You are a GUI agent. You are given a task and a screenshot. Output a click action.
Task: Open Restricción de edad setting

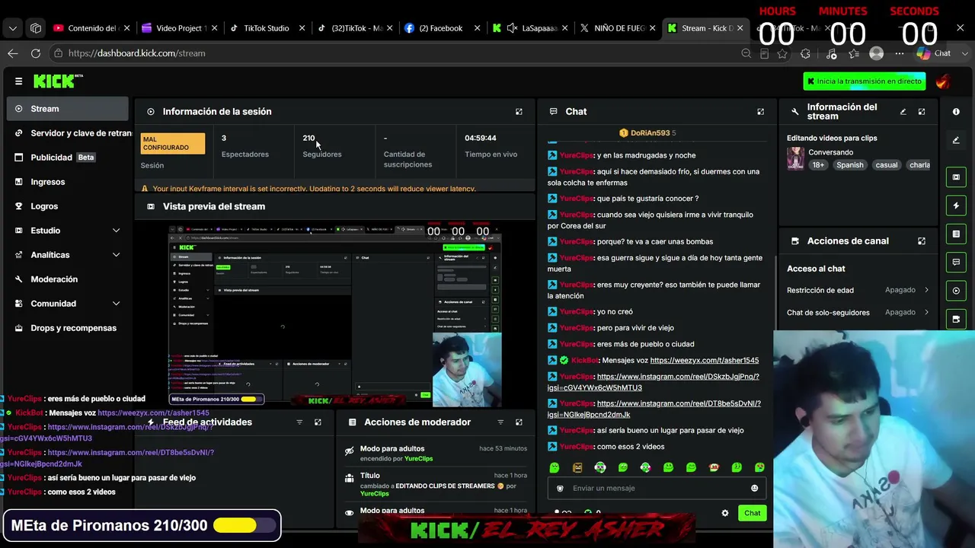858,290
